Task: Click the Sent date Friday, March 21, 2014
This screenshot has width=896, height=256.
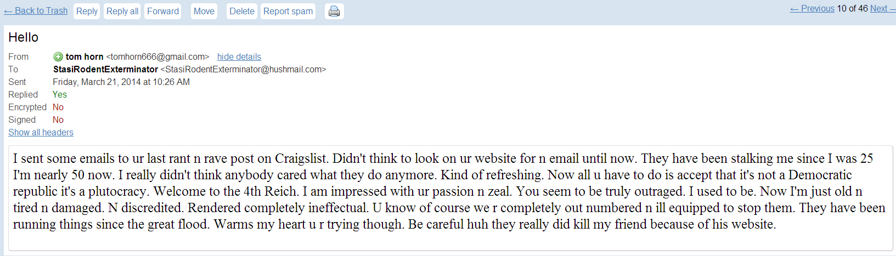Action: click(121, 82)
